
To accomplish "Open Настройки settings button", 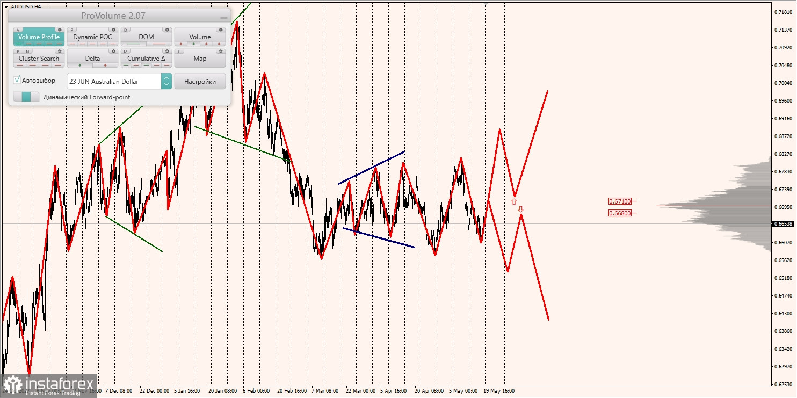I will click(200, 81).
